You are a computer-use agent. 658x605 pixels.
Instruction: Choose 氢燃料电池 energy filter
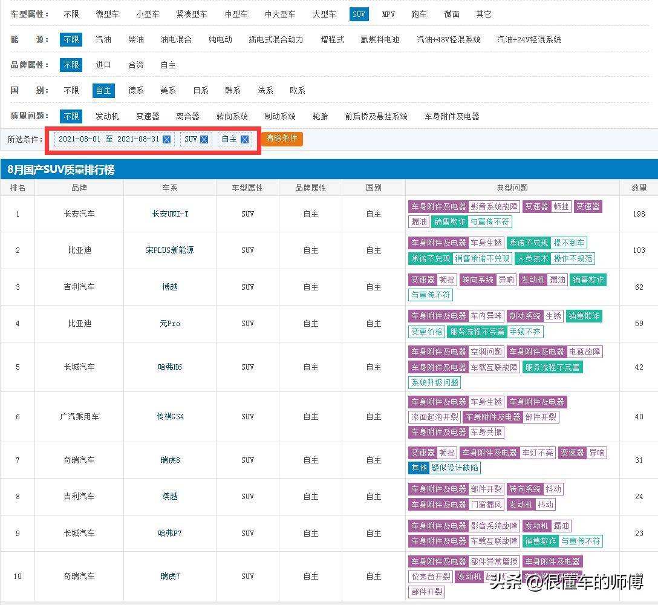click(380, 39)
